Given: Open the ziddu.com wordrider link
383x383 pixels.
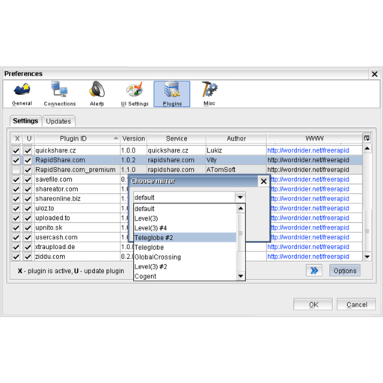Looking at the screenshot, I should point(308,257).
